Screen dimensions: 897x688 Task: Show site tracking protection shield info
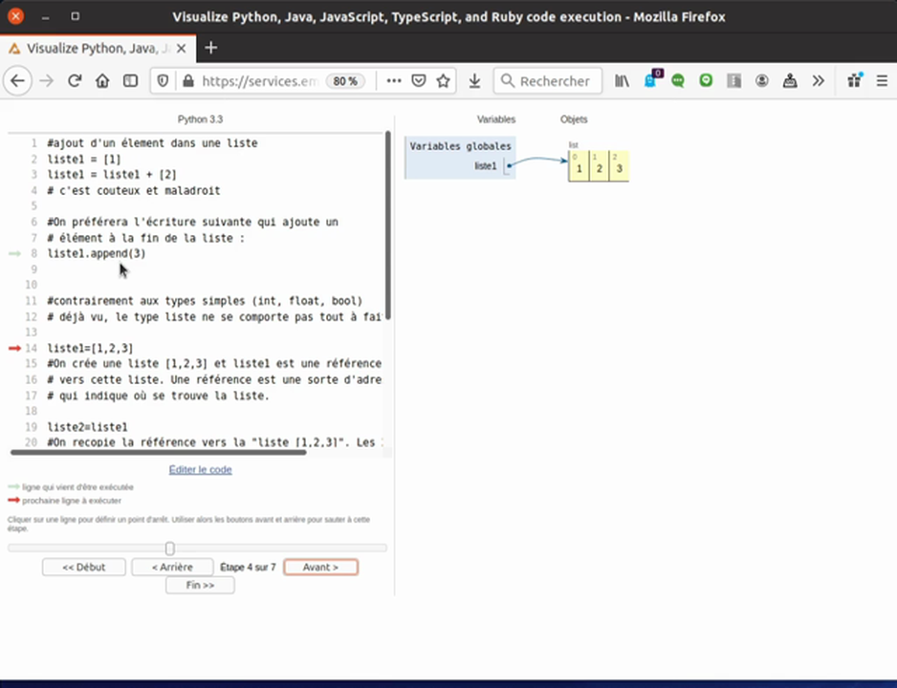click(x=163, y=81)
